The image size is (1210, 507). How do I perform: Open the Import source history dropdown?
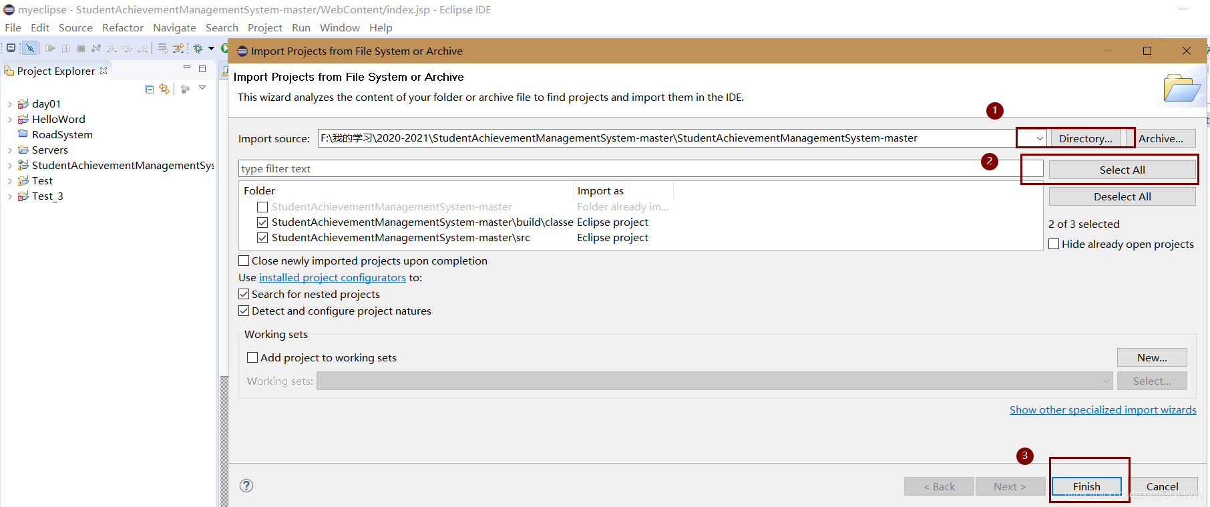[x=1040, y=138]
